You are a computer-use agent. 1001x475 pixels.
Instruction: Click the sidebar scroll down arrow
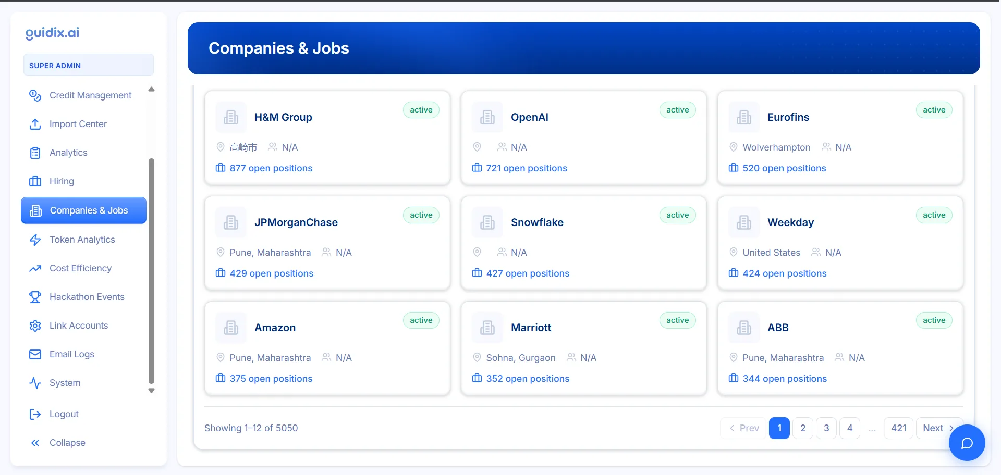point(152,391)
